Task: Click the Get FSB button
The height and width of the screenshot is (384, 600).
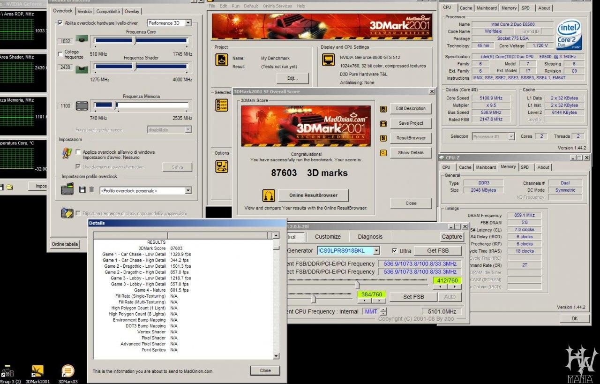Action: tap(437, 251)
